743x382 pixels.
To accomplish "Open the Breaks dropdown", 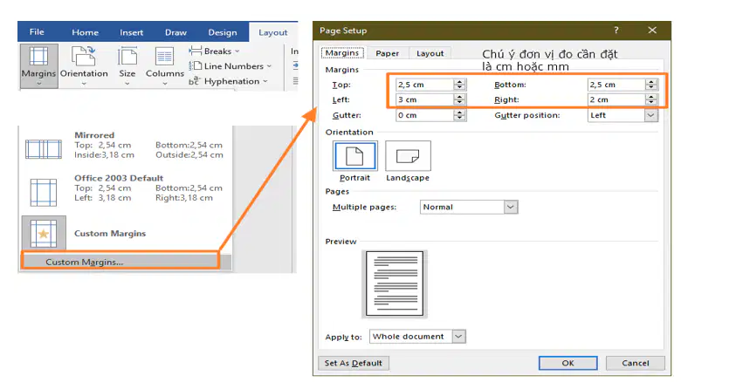I will [214, 51].
